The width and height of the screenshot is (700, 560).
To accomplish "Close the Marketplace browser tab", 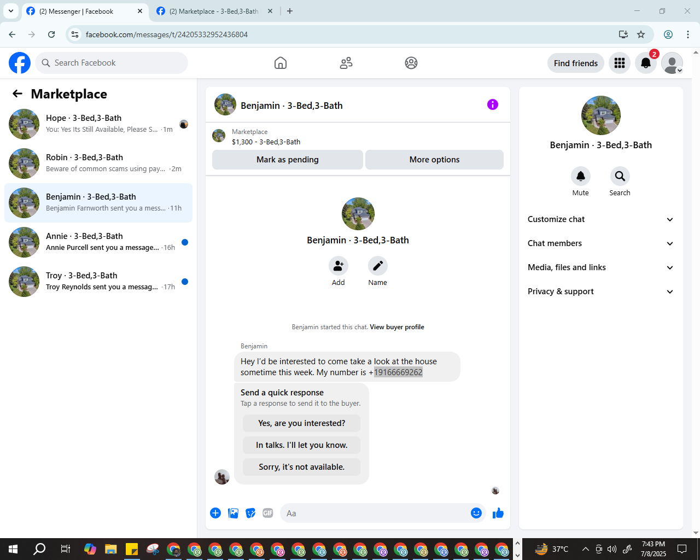I will pos(270,11).
